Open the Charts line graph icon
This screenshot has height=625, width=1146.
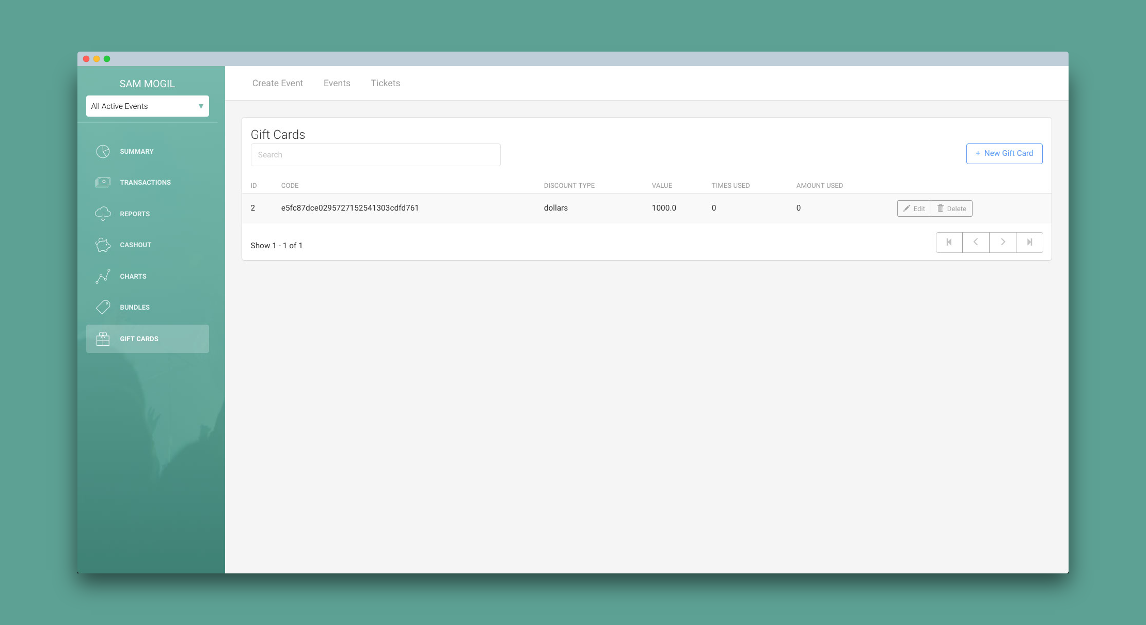(x=103, y=276)
